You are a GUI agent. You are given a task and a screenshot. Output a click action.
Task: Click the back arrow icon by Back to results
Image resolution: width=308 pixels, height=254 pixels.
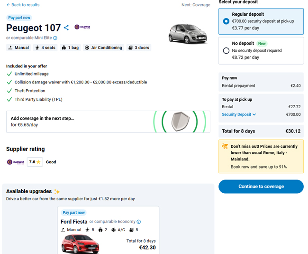[x=8, y=5]
